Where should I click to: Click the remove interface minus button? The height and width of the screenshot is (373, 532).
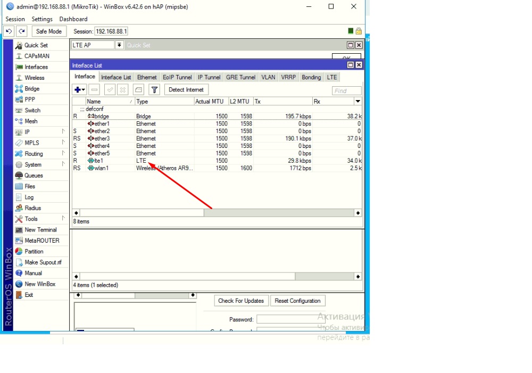click(x=94, y=89)
